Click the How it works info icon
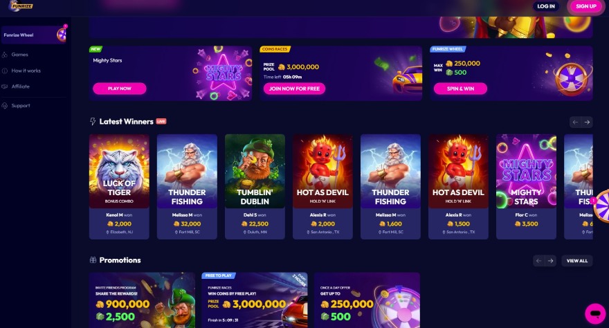609x328 pixels. point(5,71)
